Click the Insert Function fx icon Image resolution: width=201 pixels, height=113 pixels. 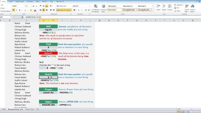[x=22, y=17]
